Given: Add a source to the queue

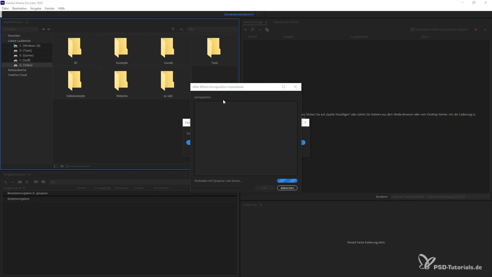Looking at the screenshot, I should pyautogui.click(x=245, y=30).
